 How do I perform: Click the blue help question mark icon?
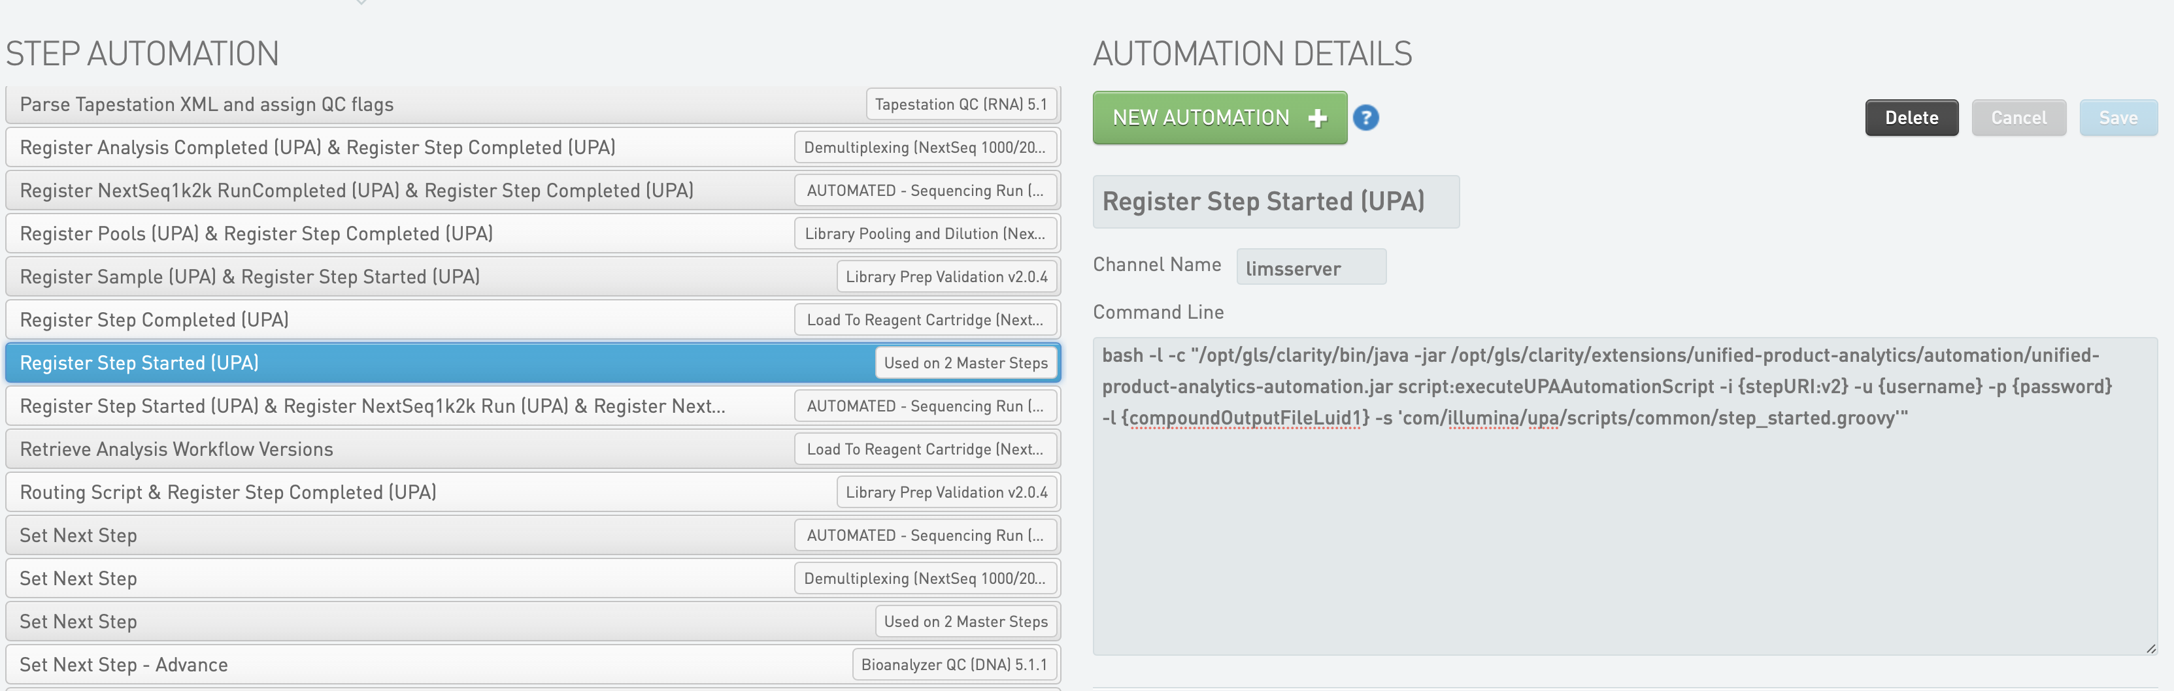tap(1365, 118)
